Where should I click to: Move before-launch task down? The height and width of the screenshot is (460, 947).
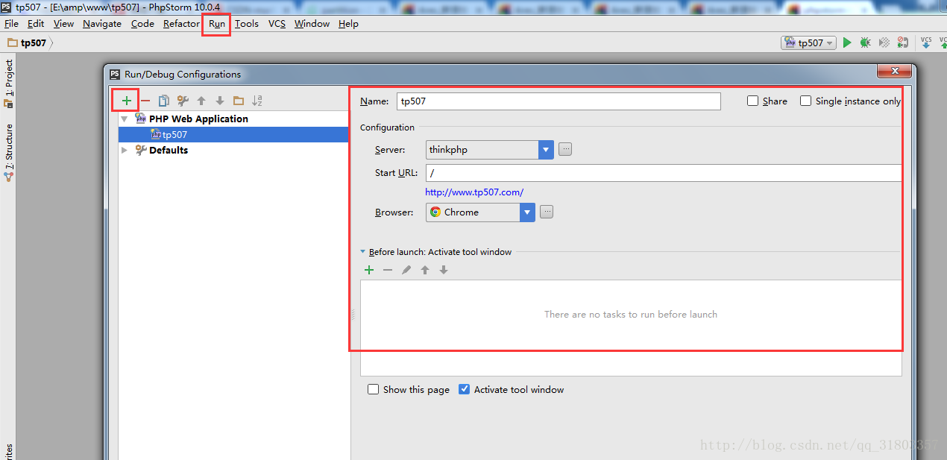tap(444, 270)
